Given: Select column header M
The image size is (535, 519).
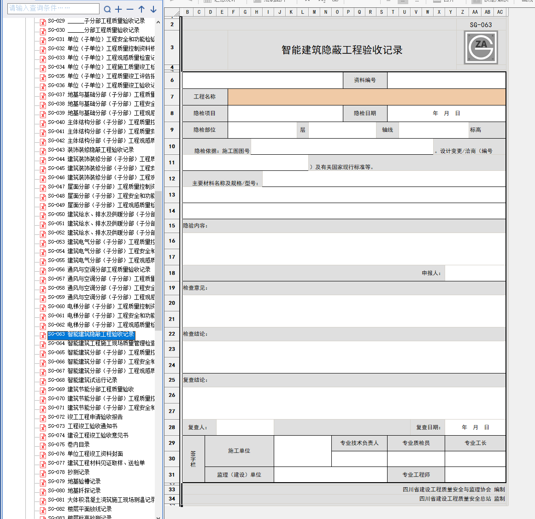Looking at the screenshot, I should point(314,12).
